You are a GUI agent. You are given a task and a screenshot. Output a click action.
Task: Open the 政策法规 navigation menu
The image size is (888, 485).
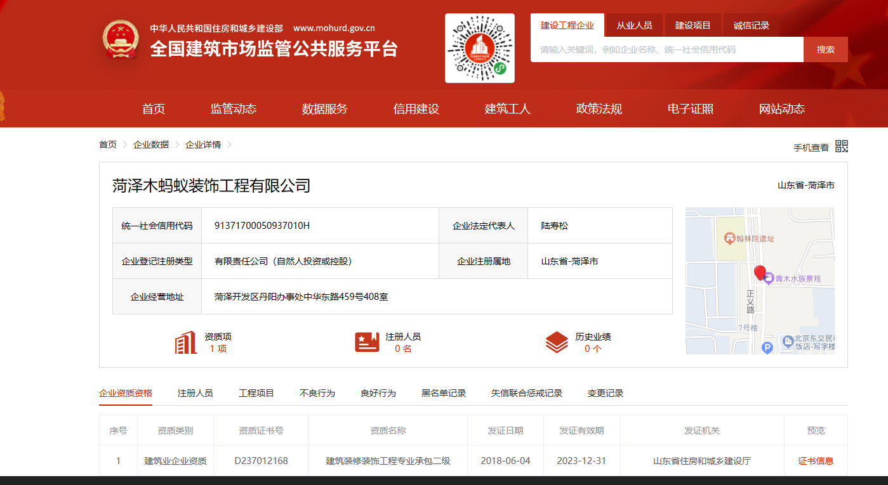599,109
